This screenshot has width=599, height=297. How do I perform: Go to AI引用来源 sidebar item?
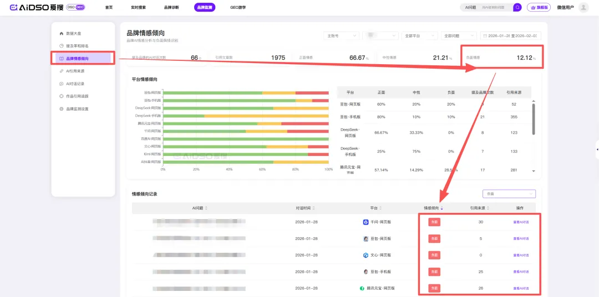coord(75,71)
